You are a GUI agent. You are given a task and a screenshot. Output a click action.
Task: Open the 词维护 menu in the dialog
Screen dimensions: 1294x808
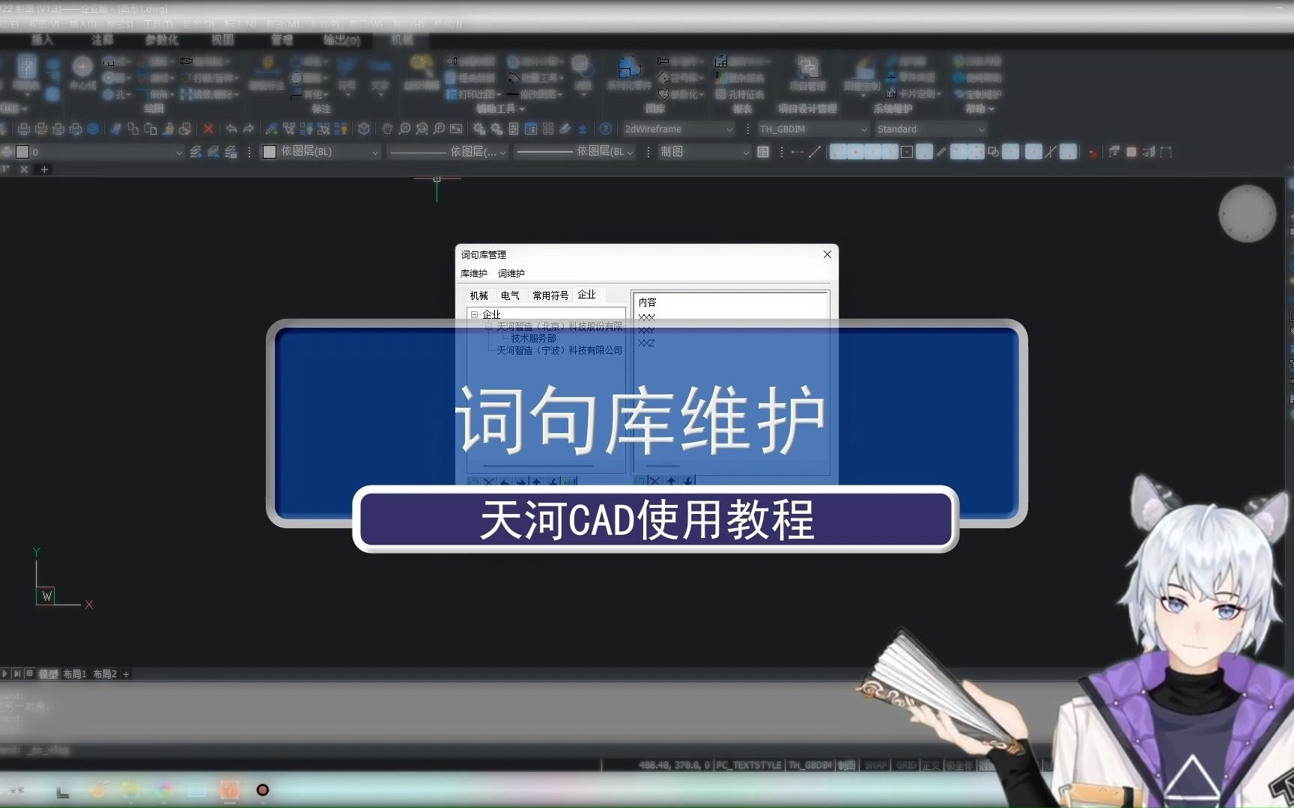pos(511,274)
